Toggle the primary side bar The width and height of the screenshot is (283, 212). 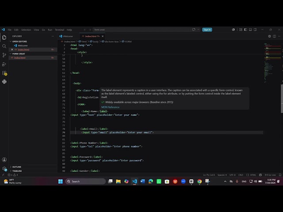246,30
